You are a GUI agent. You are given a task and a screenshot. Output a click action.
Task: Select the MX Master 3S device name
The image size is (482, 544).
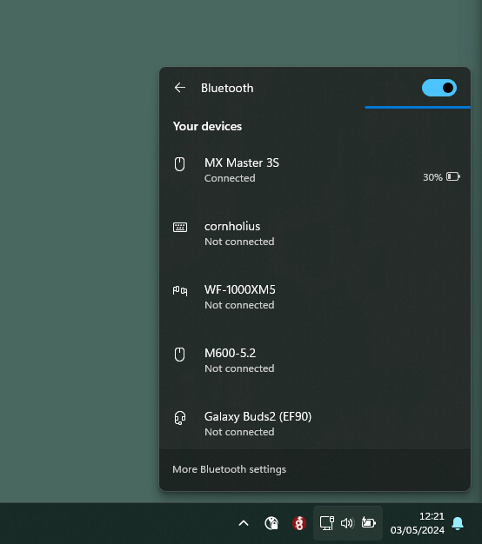click(x=242, y=163)
